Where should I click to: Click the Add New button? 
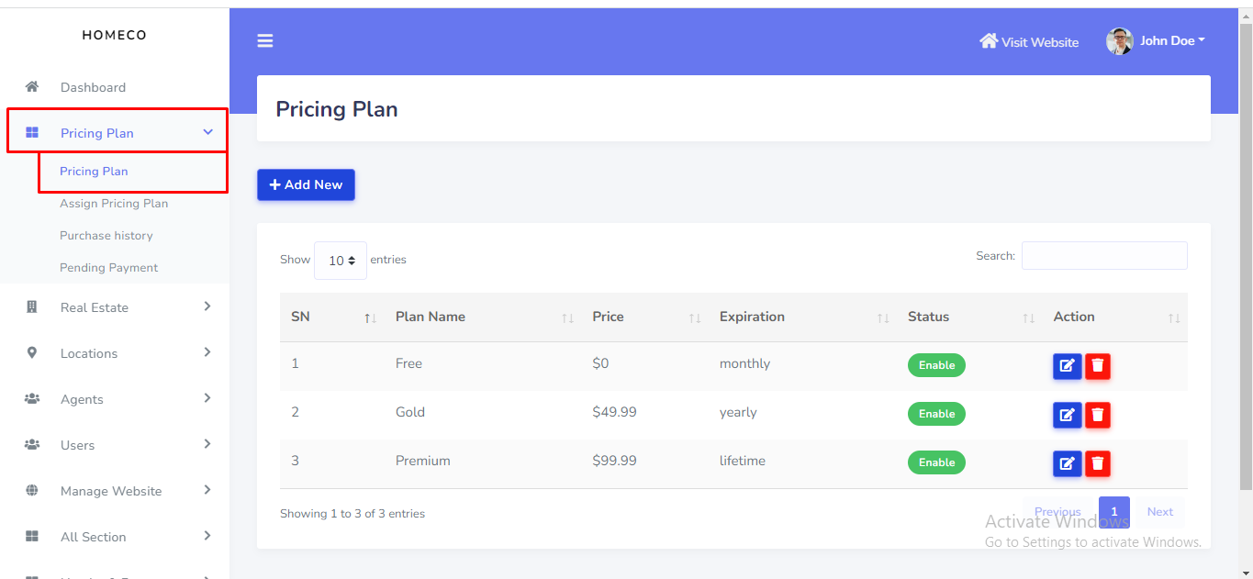(306, 184)
